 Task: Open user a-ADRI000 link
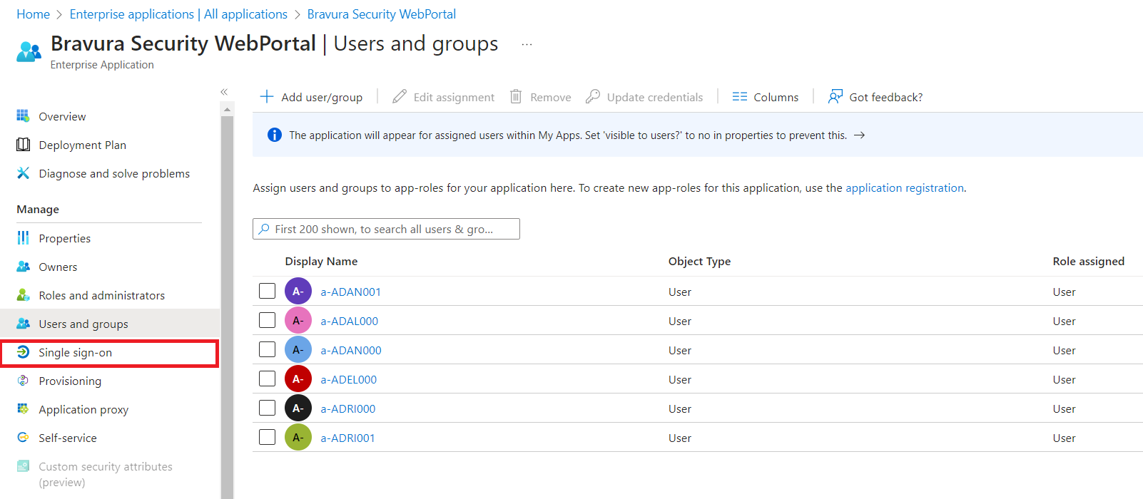click(347, 408)
